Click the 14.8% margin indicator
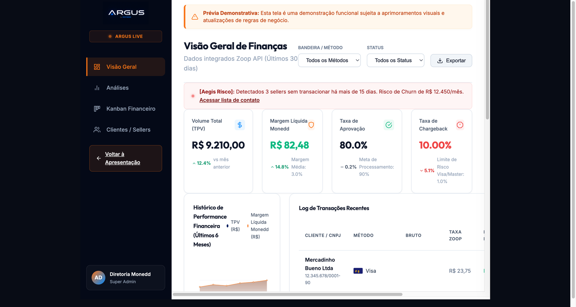This screenshot has height=307, width=576. point(280,167)
